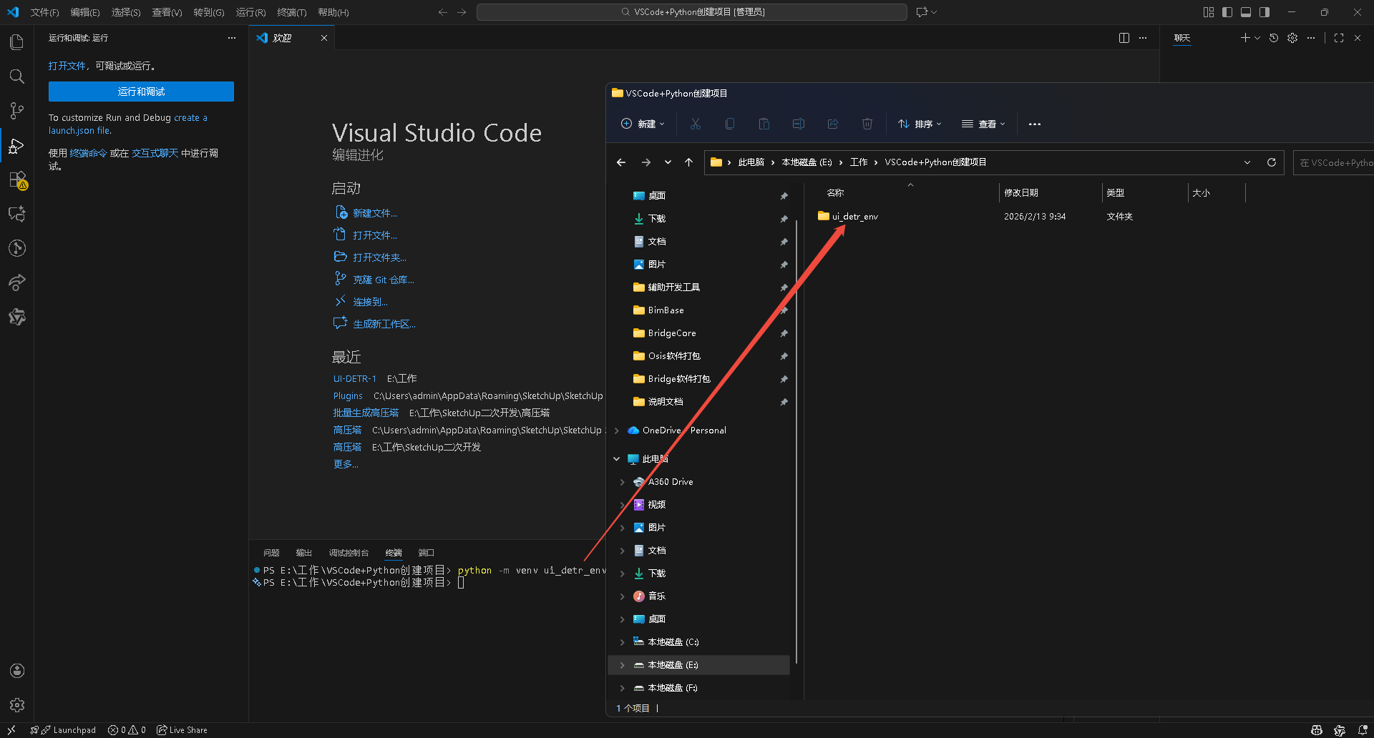1374x738 pixels.
Task: Click the New File link
Action: 375,213
